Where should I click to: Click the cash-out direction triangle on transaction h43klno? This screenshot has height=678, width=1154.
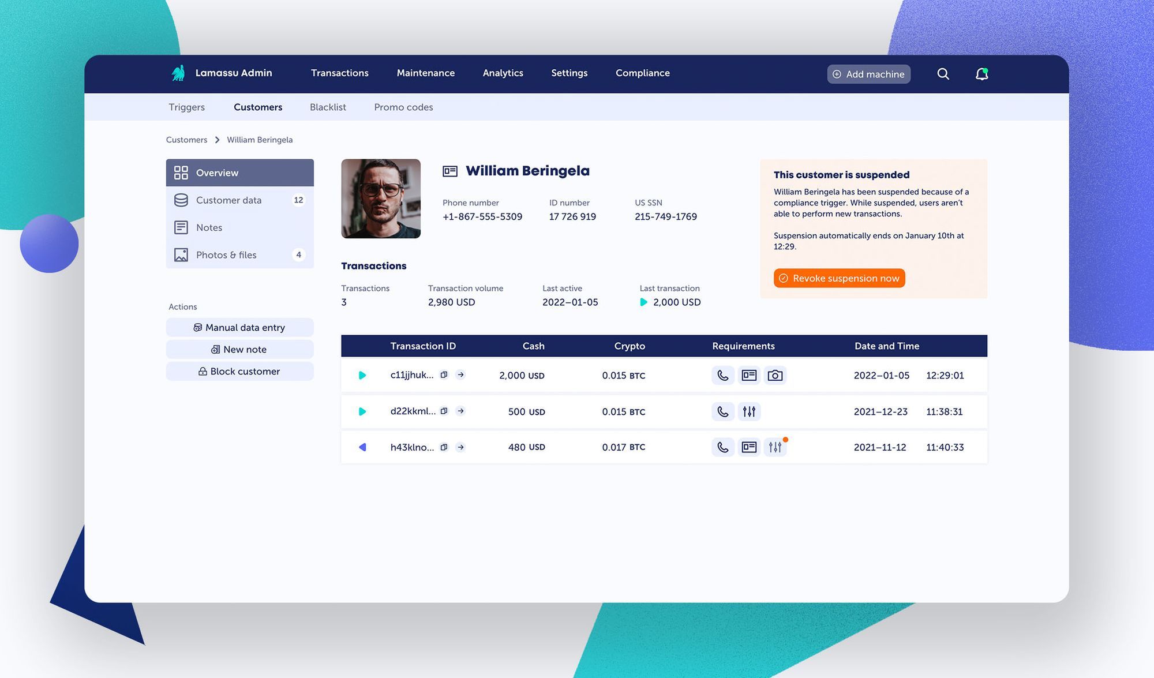coord(362,447)
